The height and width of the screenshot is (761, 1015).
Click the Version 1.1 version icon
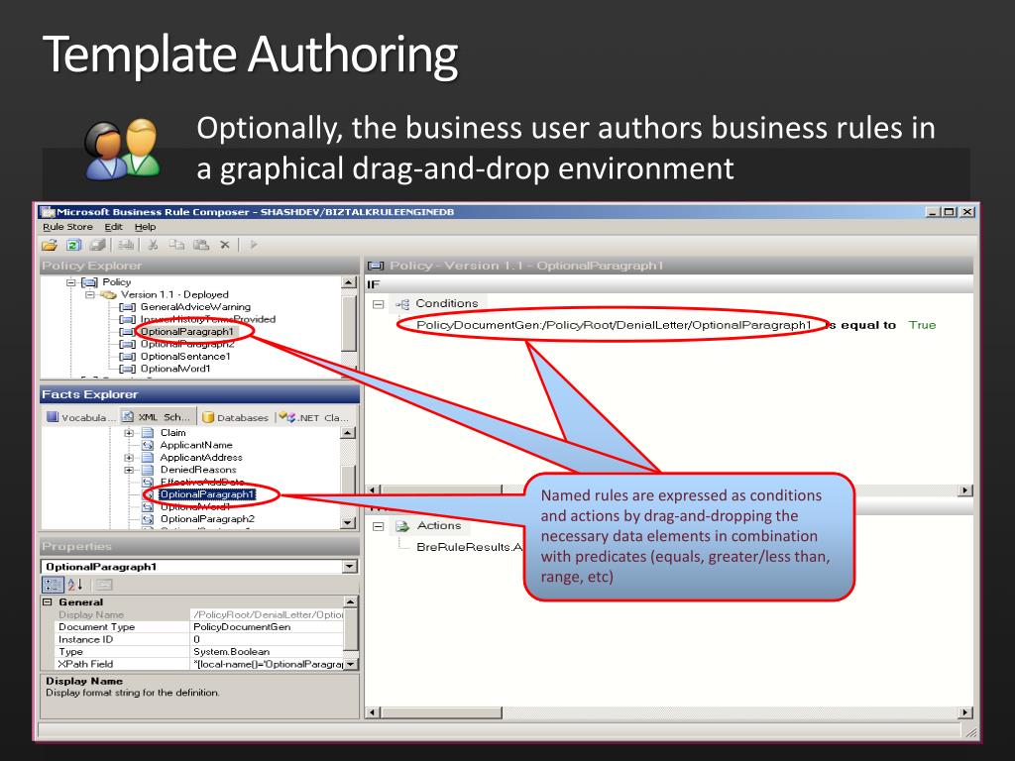pos(109,295)
